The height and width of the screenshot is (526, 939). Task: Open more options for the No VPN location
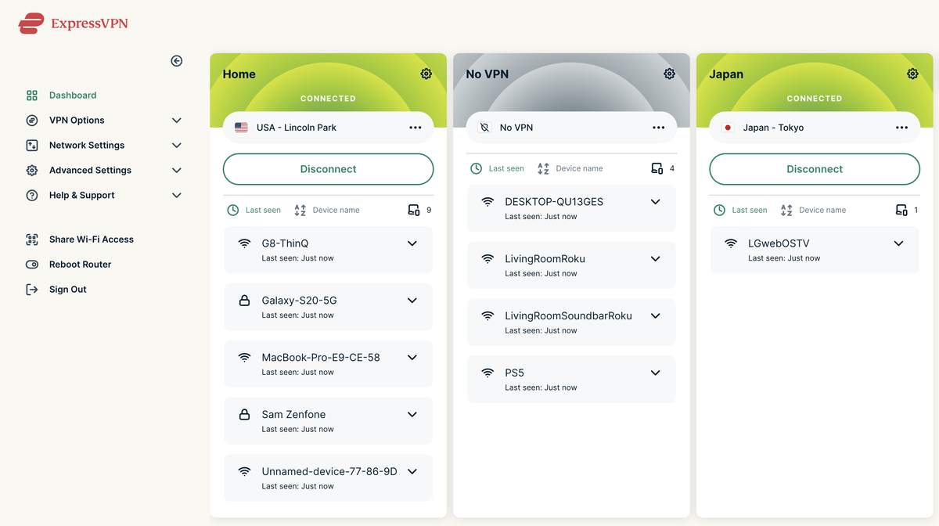659,128
